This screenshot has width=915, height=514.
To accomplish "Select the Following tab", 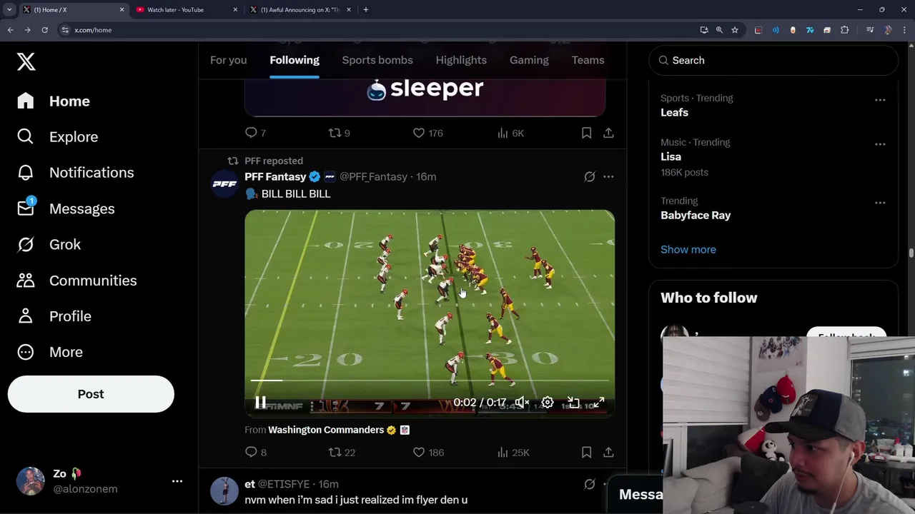I will tap(295, 60).
